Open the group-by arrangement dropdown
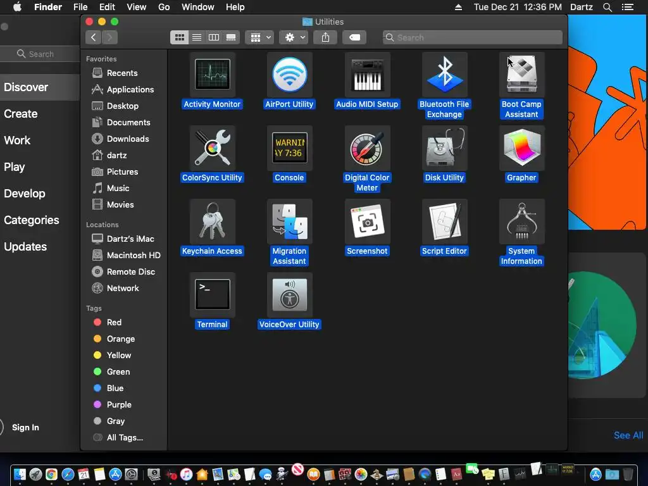The width and height of the screenshot is (648, 486). point(259,37)
